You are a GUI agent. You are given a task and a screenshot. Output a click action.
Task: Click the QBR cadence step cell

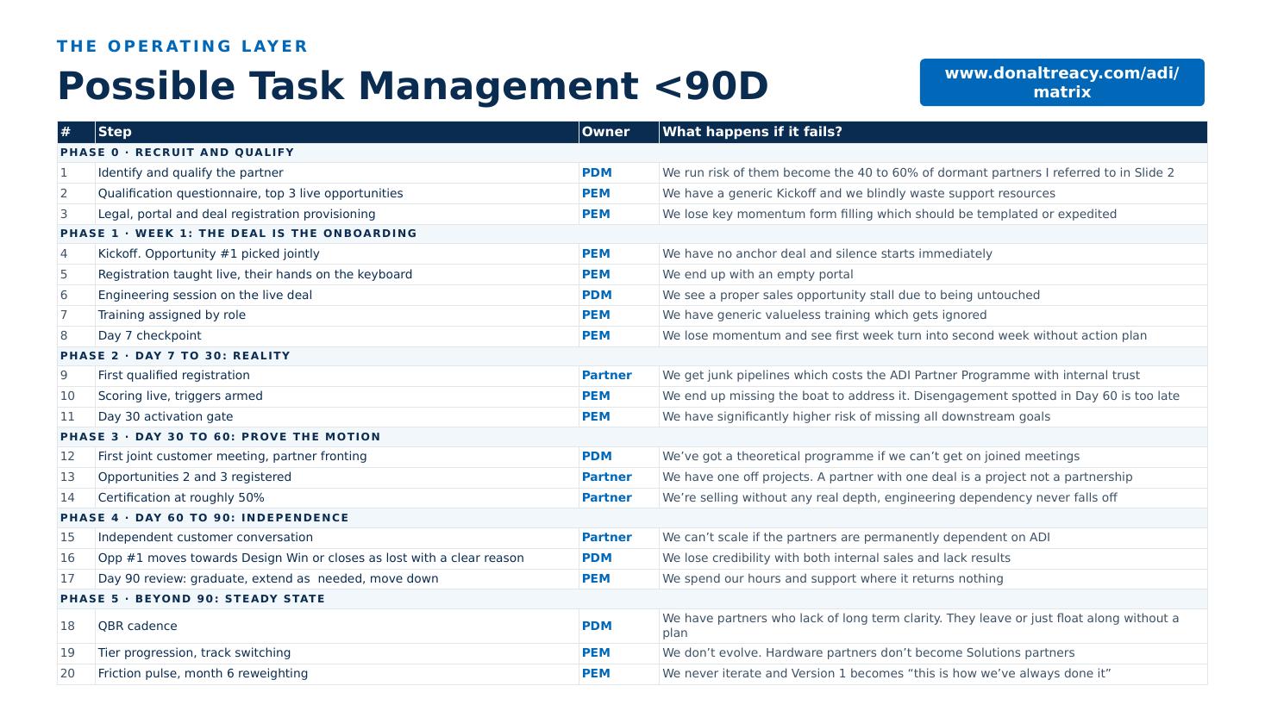coord(336,627)
